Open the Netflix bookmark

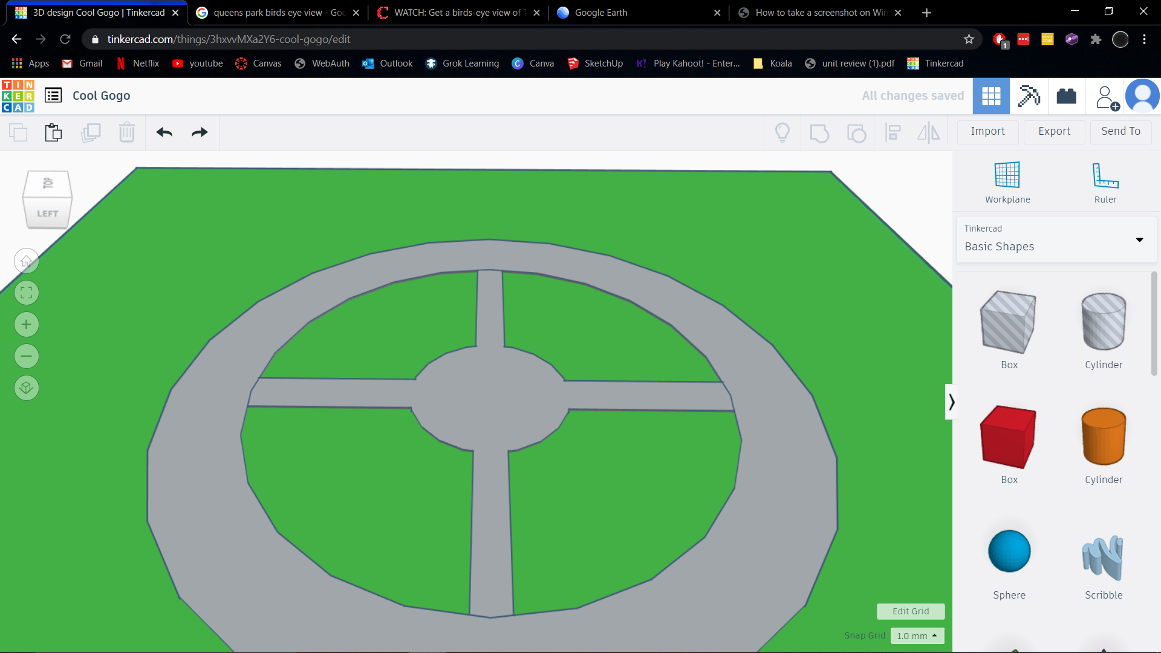coord(138,63)
